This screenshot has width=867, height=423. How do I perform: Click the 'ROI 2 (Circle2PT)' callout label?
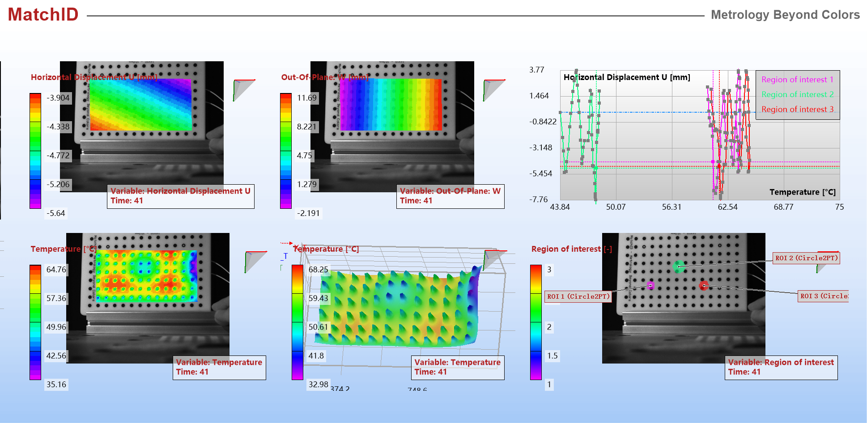pyautogui.click(x=807, y=258)
